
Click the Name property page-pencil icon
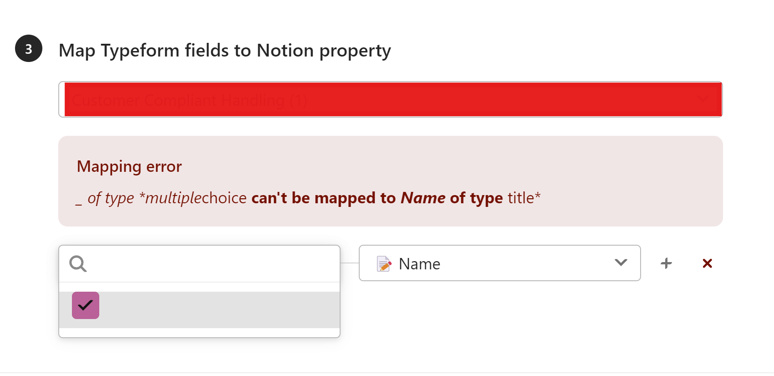pos(384,263)
